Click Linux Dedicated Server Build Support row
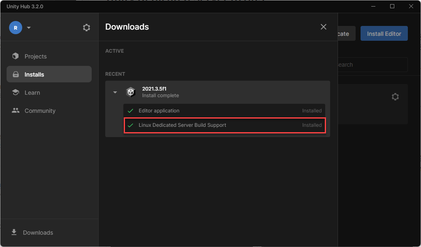This screenshot has height=247, width=421. point(225,125)
